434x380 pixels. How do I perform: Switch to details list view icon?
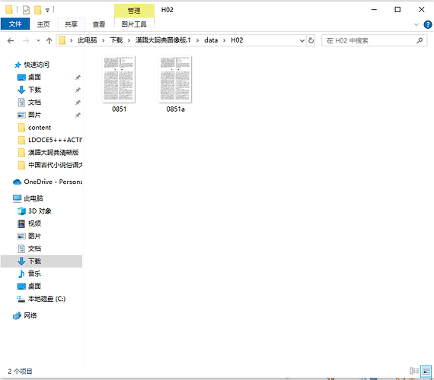414,371
